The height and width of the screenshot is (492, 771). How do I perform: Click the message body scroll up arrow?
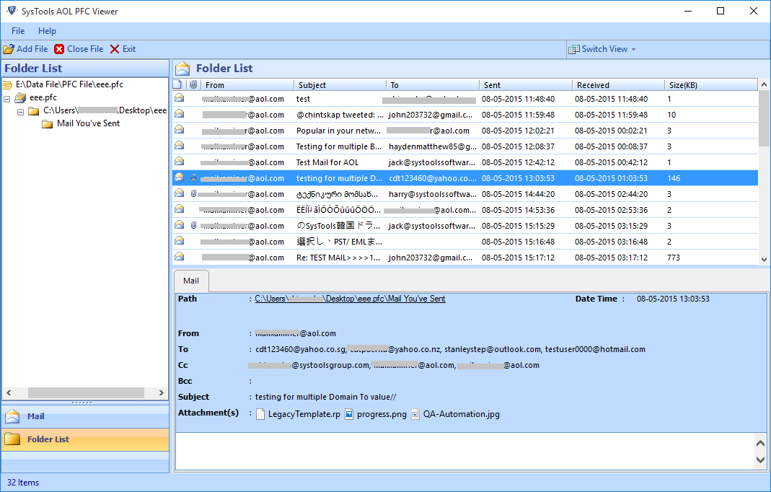760,443
